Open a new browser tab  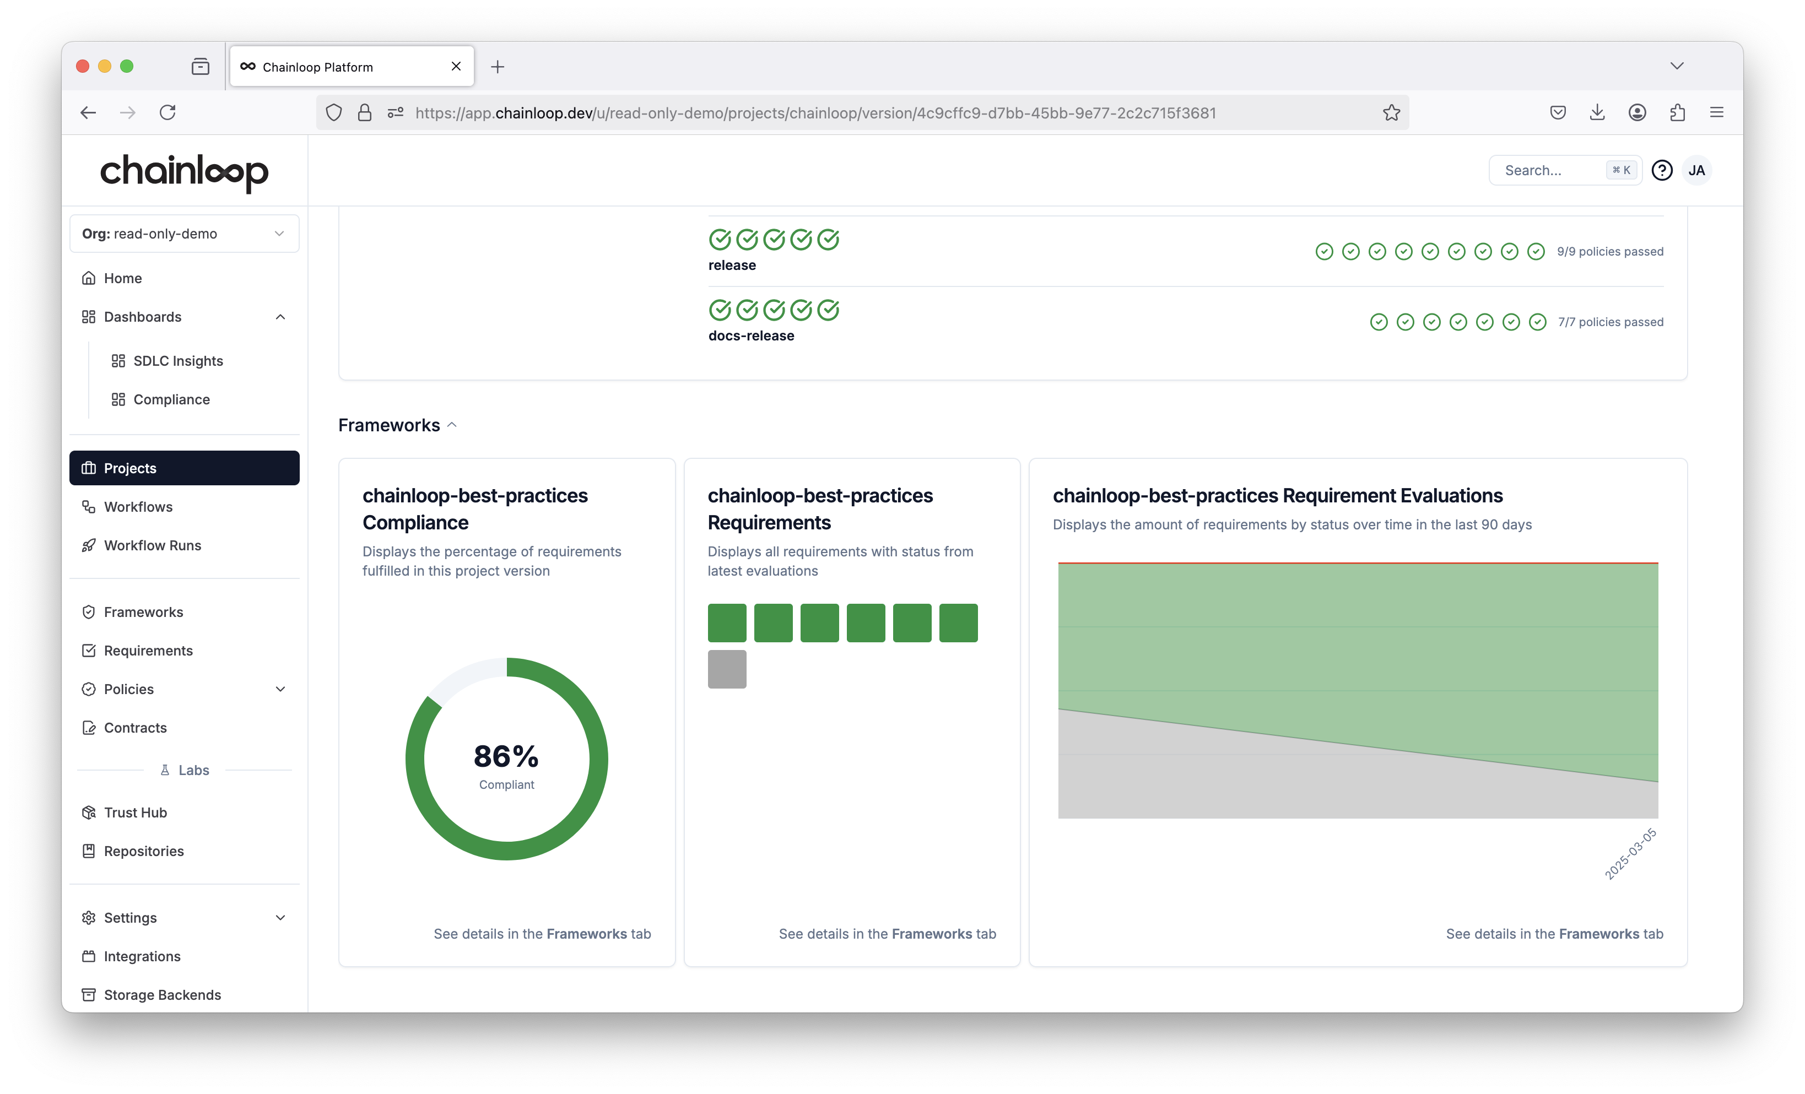coord(498,67)
